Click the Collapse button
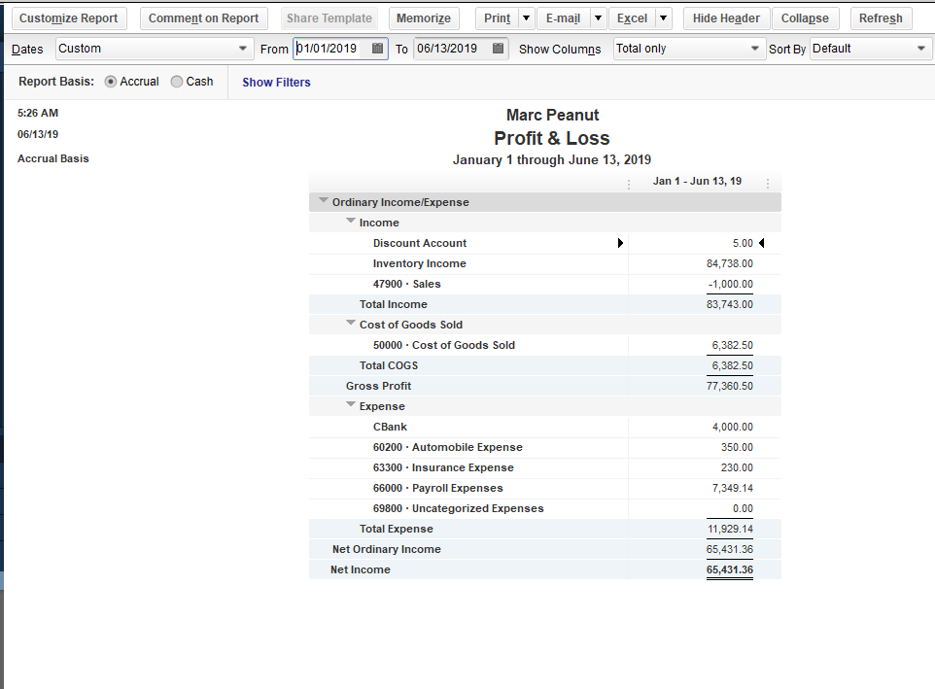The height and width of the screenshot is (689, 935). pyautogui.click(x=805, y=18)
